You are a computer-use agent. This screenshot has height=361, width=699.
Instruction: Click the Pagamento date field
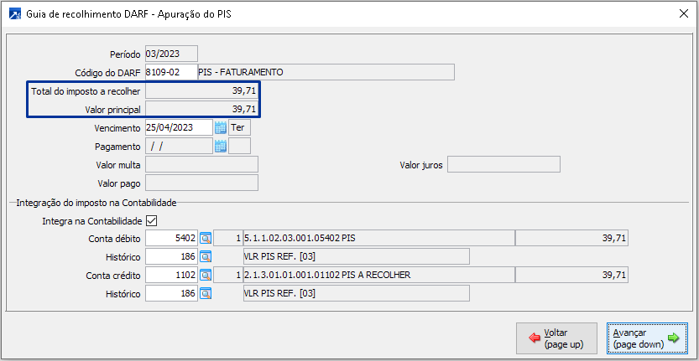(179, 146)
